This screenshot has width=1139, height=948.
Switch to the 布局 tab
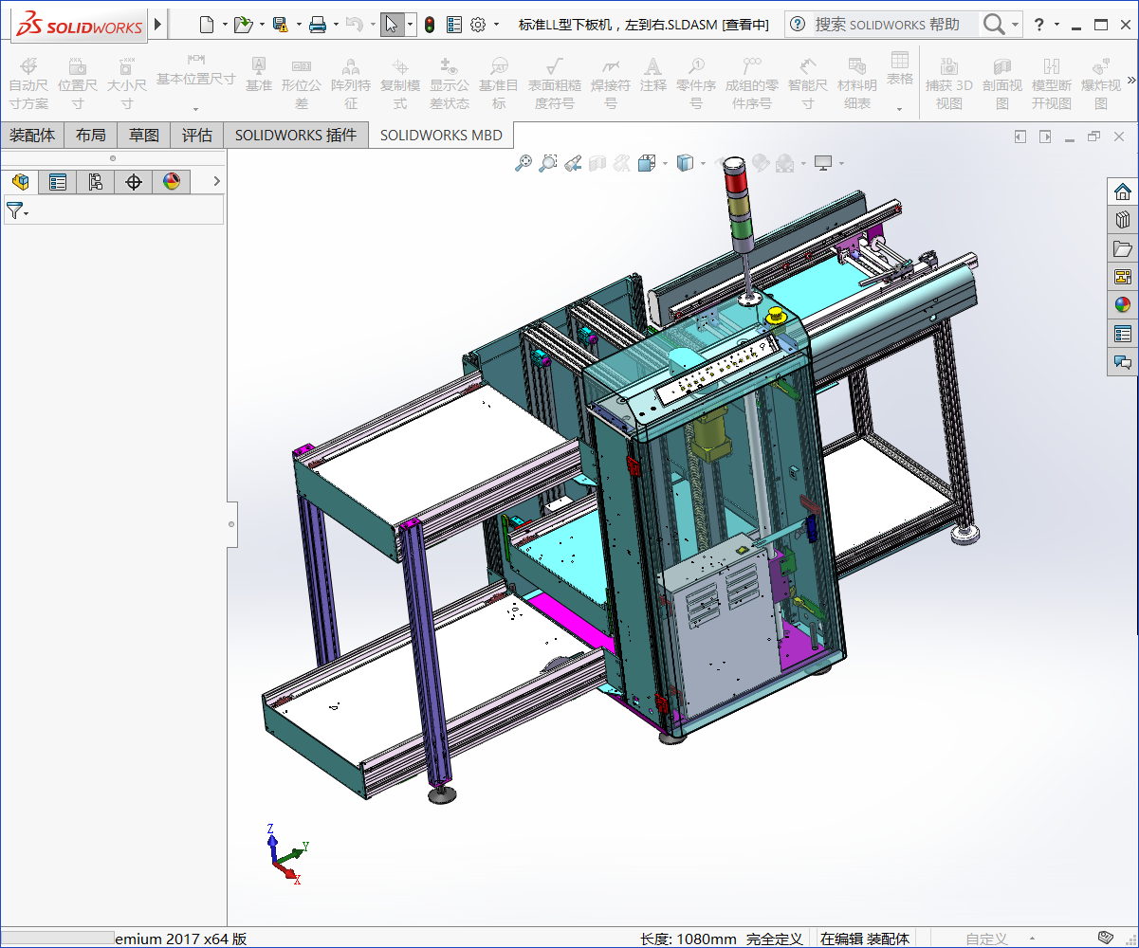click(x=91, y=135)
